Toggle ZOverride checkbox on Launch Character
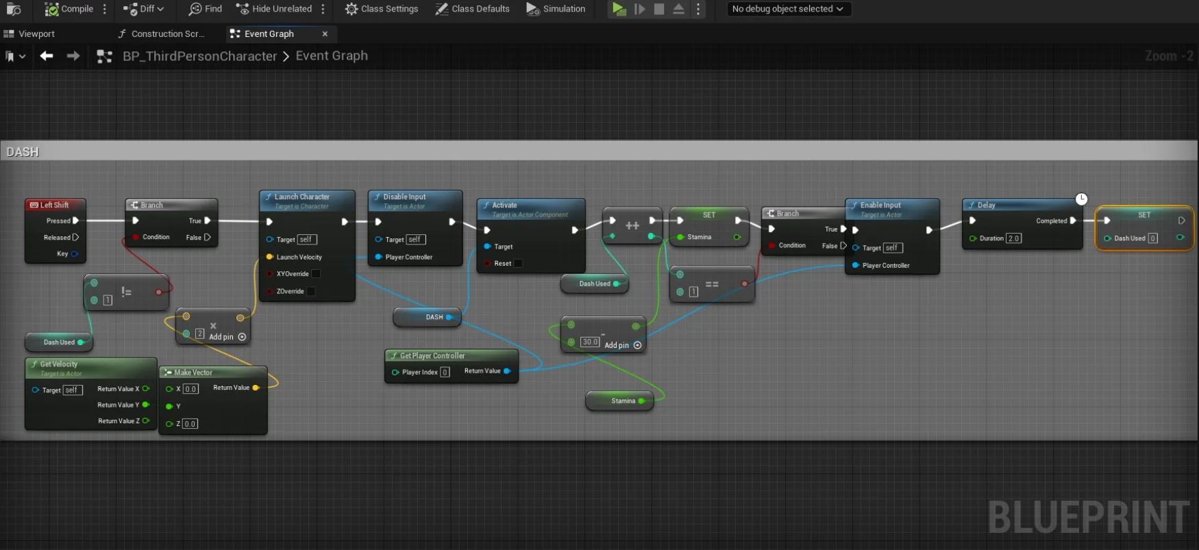The image size is (1199, 550). tap(311, 291)
